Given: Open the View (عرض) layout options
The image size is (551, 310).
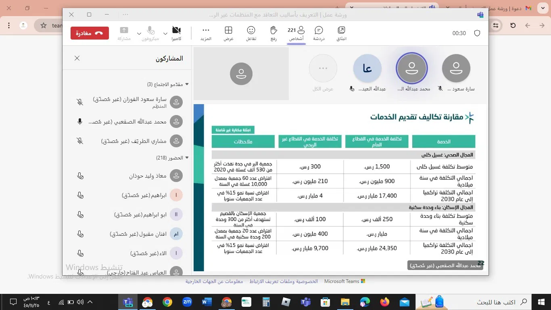Looking at the screenshot, I should (229, 34).
